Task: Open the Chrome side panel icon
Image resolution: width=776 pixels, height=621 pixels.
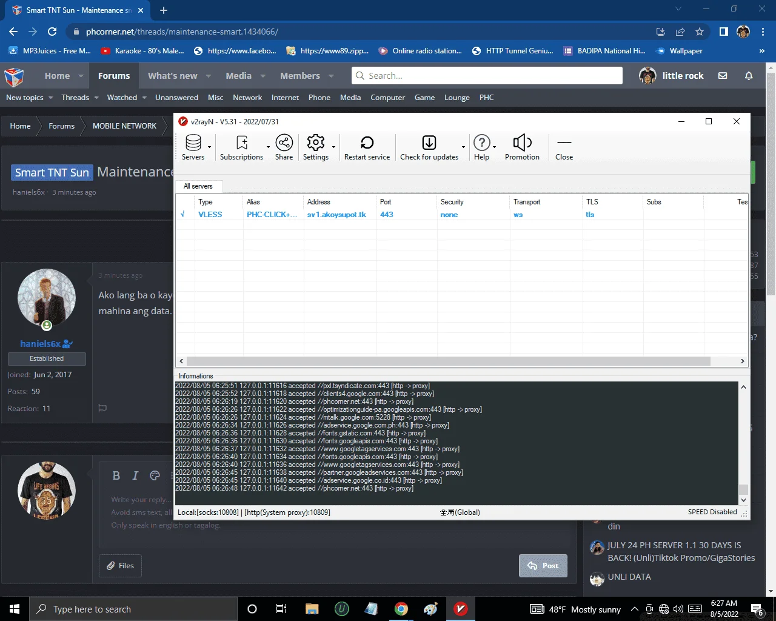Action: [x=724, y=32]
